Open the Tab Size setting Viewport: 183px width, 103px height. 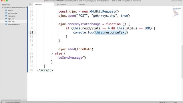163,102
